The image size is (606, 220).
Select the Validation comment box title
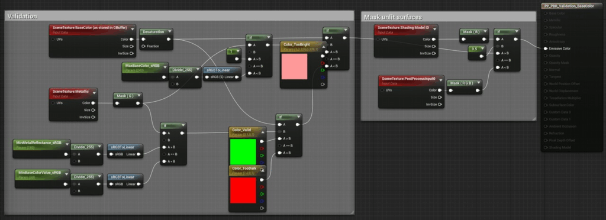(22, 16)
